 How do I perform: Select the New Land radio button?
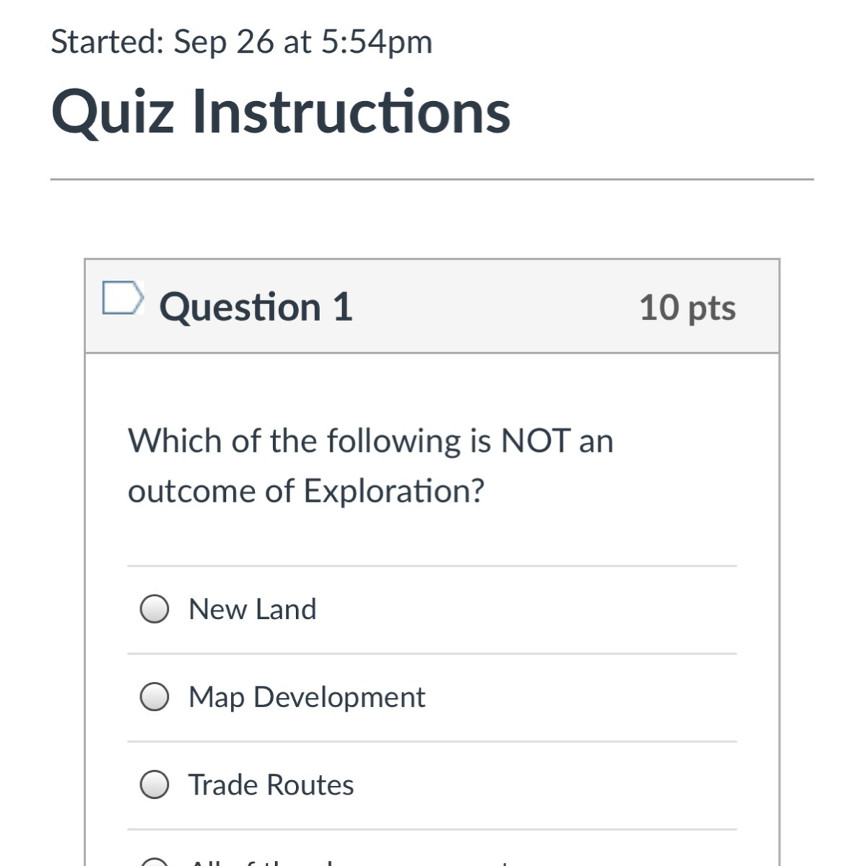point(155,609)
